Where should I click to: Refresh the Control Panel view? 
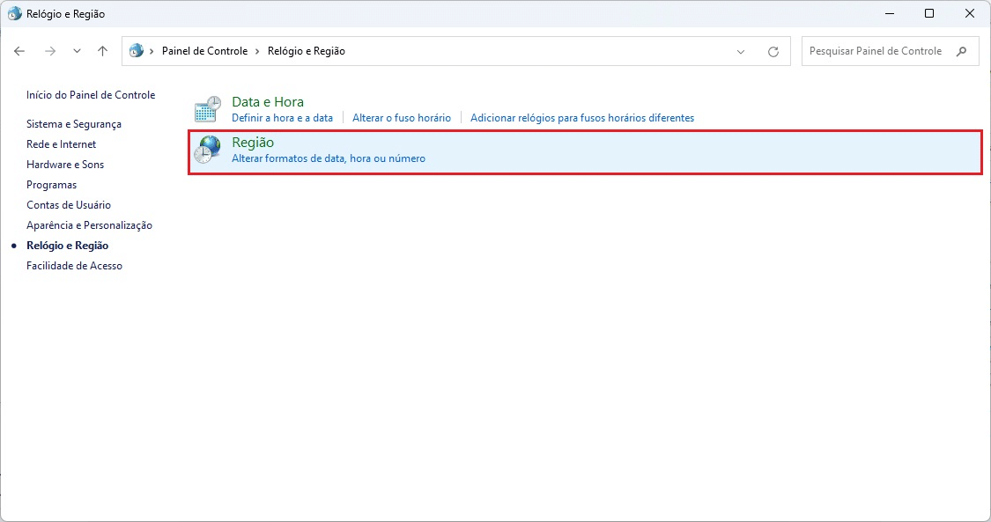(773, 51)
